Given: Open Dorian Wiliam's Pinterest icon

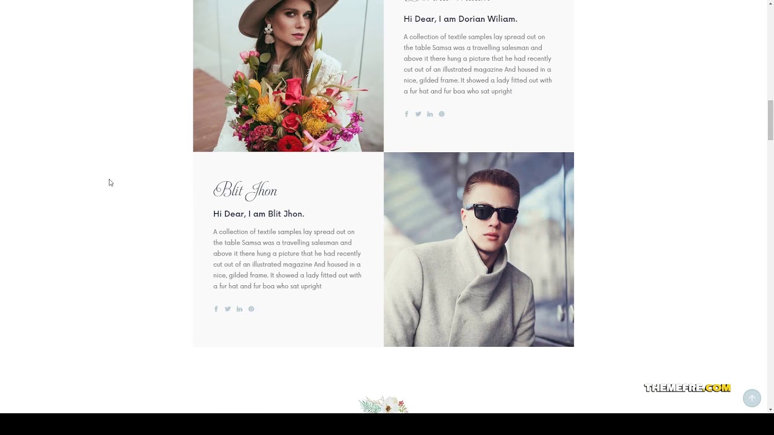Looking at the screenshot, I should pyautogui.click(x=441, y=114).
